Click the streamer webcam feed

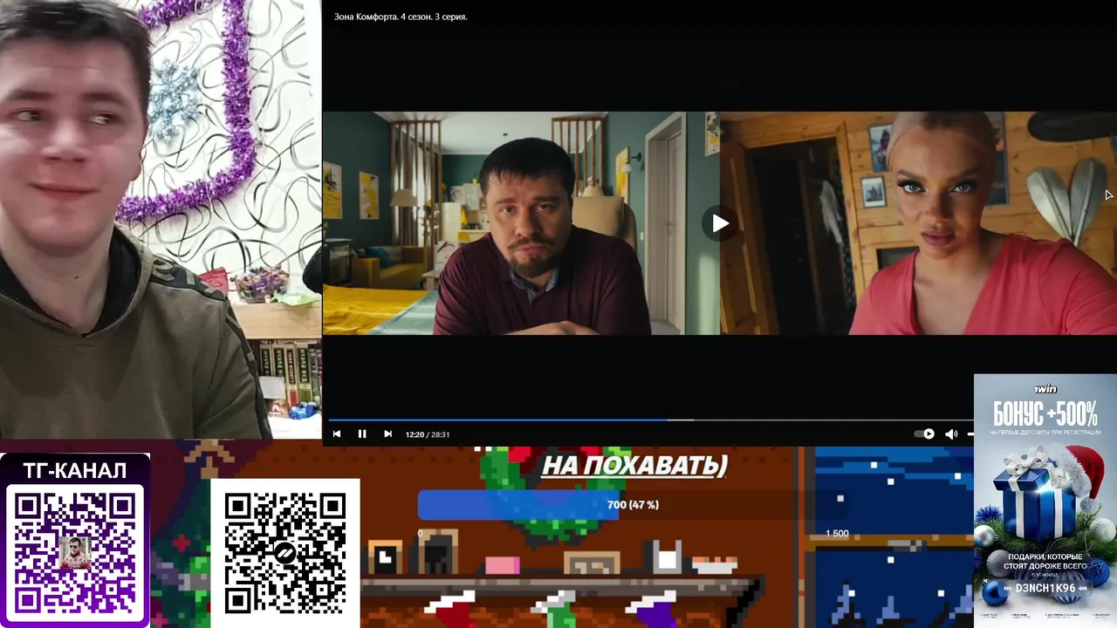161,219
